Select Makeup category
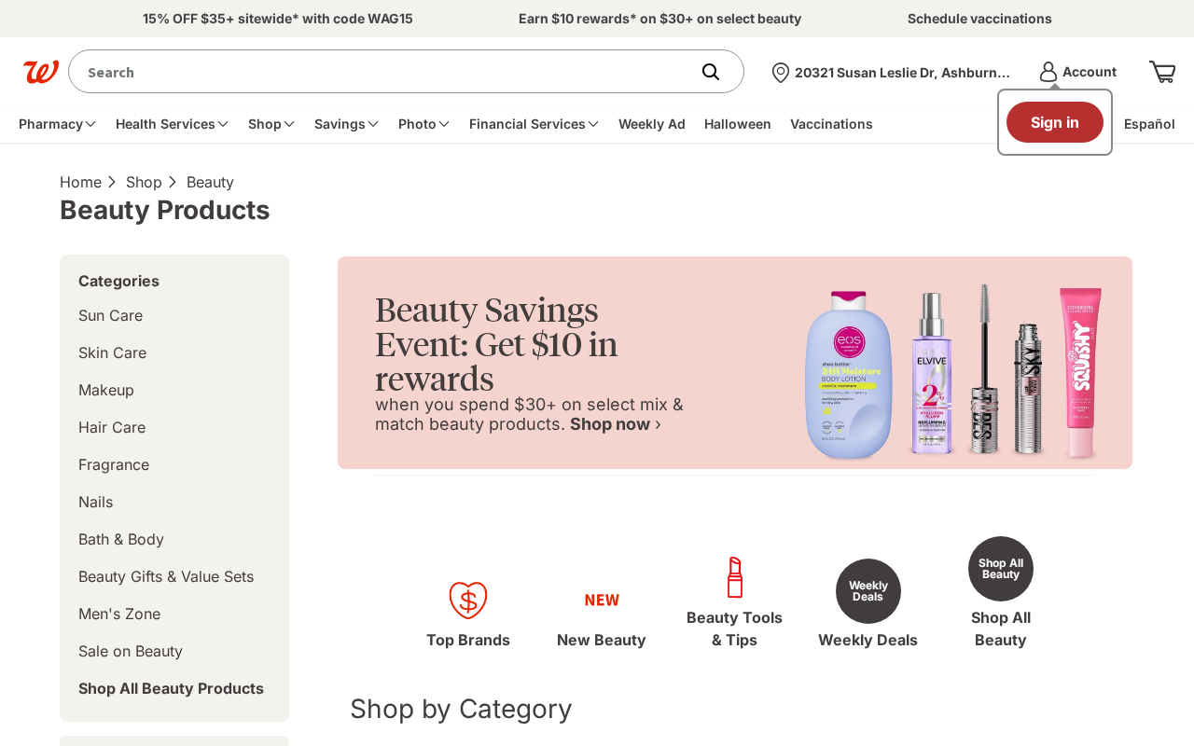The width and height of the screenshot is (1194, 746). (x=106, y=390)
